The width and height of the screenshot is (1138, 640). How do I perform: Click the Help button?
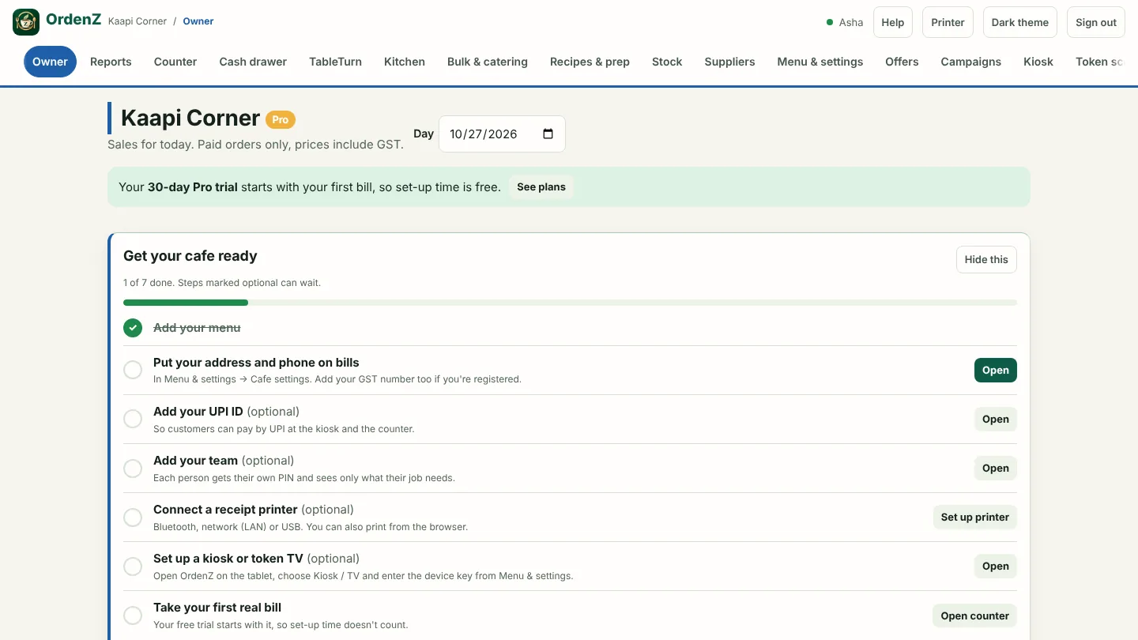[893, 22]
